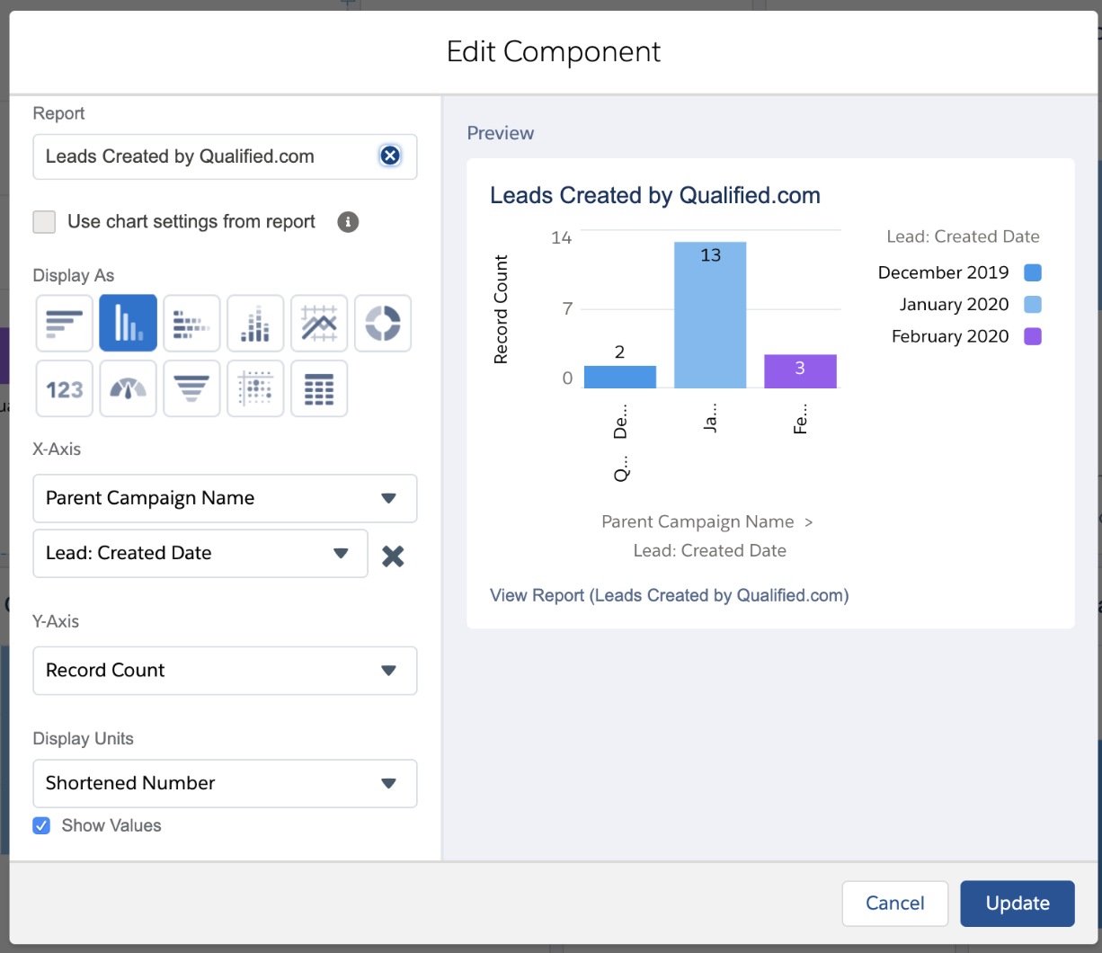
Task: Click the chart title Leads Created by Qualified.com
Action: pyautogui.click(x=655, y=195)
